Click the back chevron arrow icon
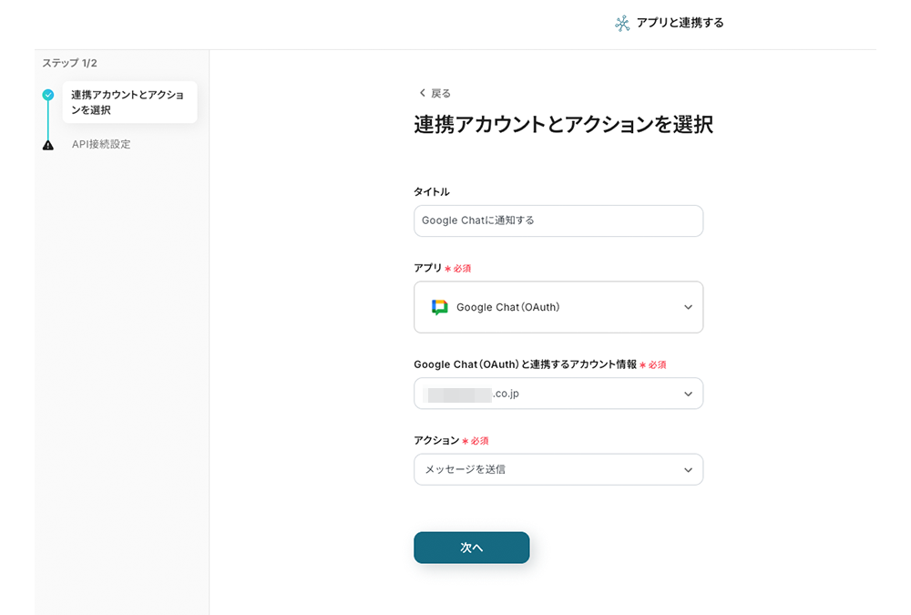 (423, 93)
